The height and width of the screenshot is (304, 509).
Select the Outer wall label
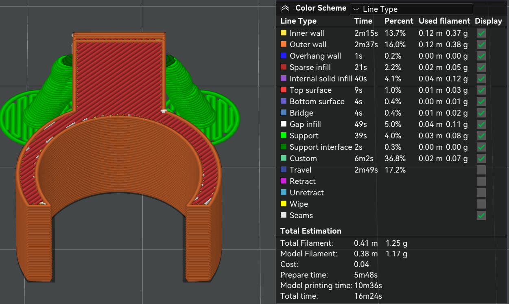point(308,44)
